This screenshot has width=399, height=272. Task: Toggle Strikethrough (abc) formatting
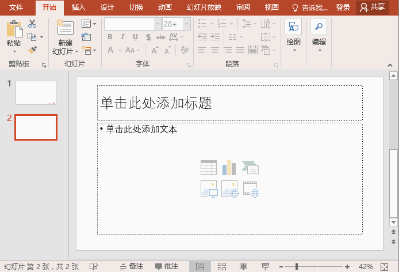click(161, 37)
